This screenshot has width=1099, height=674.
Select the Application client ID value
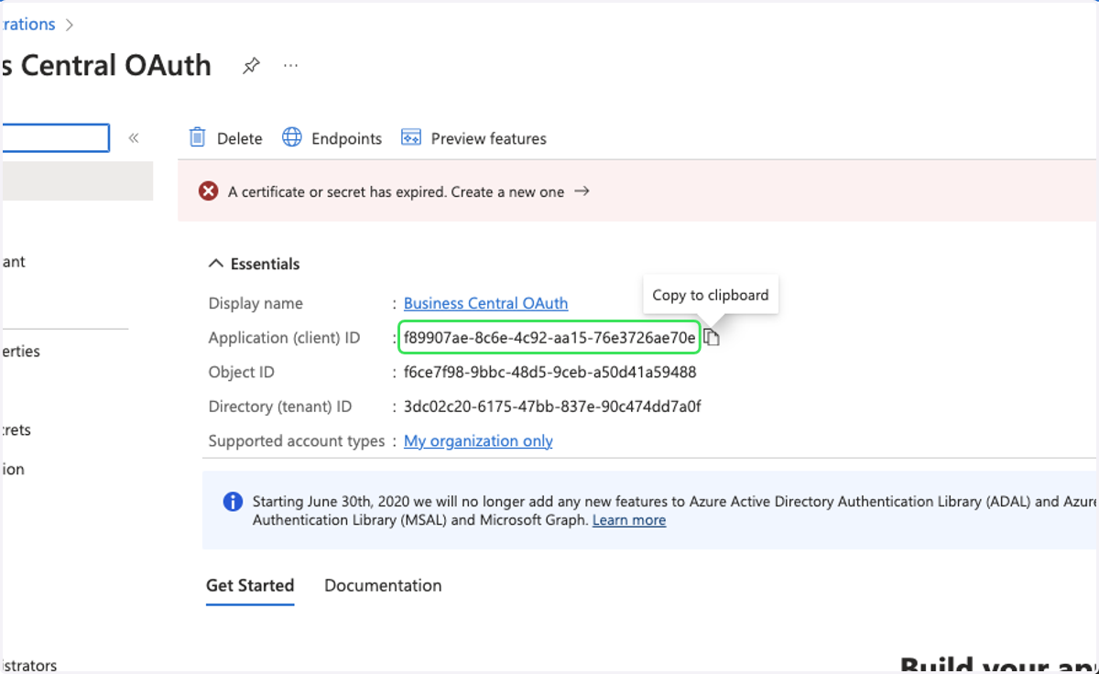point(549,338)
